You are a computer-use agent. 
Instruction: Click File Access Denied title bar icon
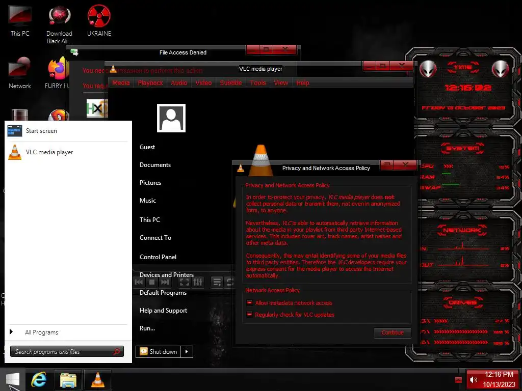[x=74, y=52]
